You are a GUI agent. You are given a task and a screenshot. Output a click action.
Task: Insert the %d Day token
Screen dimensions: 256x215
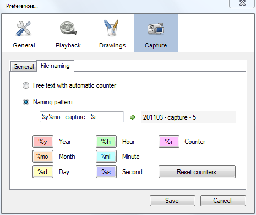tap(43, 172)
